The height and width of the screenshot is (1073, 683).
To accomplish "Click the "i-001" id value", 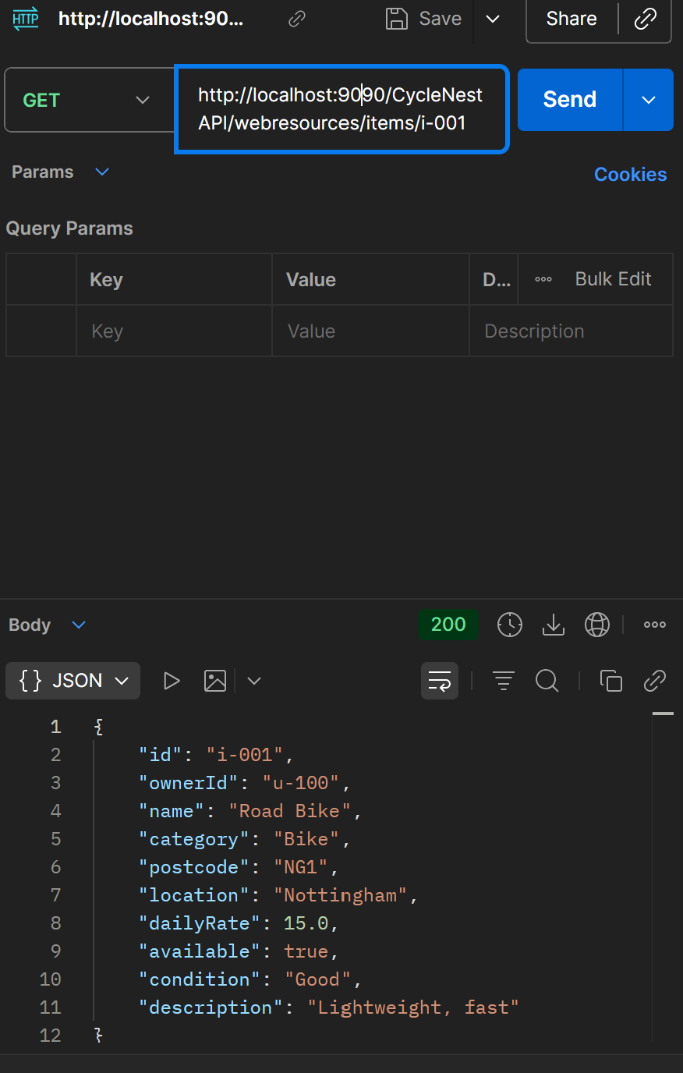I will [x=245, y=755].
